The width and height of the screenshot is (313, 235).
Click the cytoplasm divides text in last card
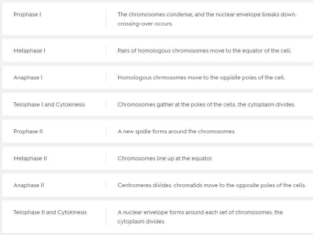pos(141,222)
